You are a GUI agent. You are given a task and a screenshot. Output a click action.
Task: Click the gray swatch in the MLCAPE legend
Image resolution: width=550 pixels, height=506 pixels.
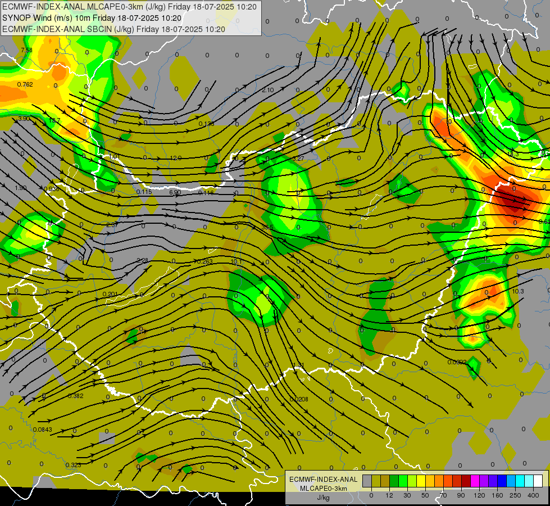(367, 481)
